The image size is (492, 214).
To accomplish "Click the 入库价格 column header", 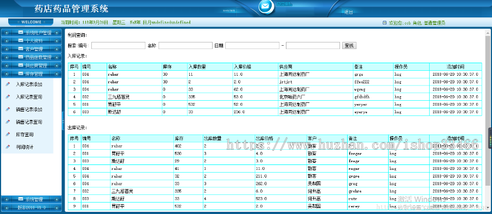I will coord(242,67).
